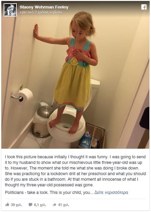
Task: Open the Stacey Wehrman Feeley name link
Action: coord(44,7)
